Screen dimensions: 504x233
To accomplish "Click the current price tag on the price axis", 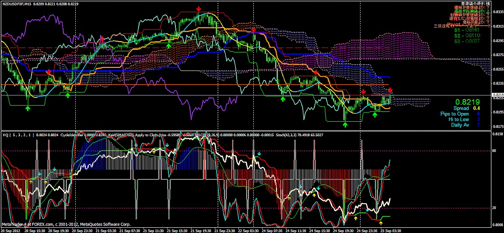I will [497, 95].
